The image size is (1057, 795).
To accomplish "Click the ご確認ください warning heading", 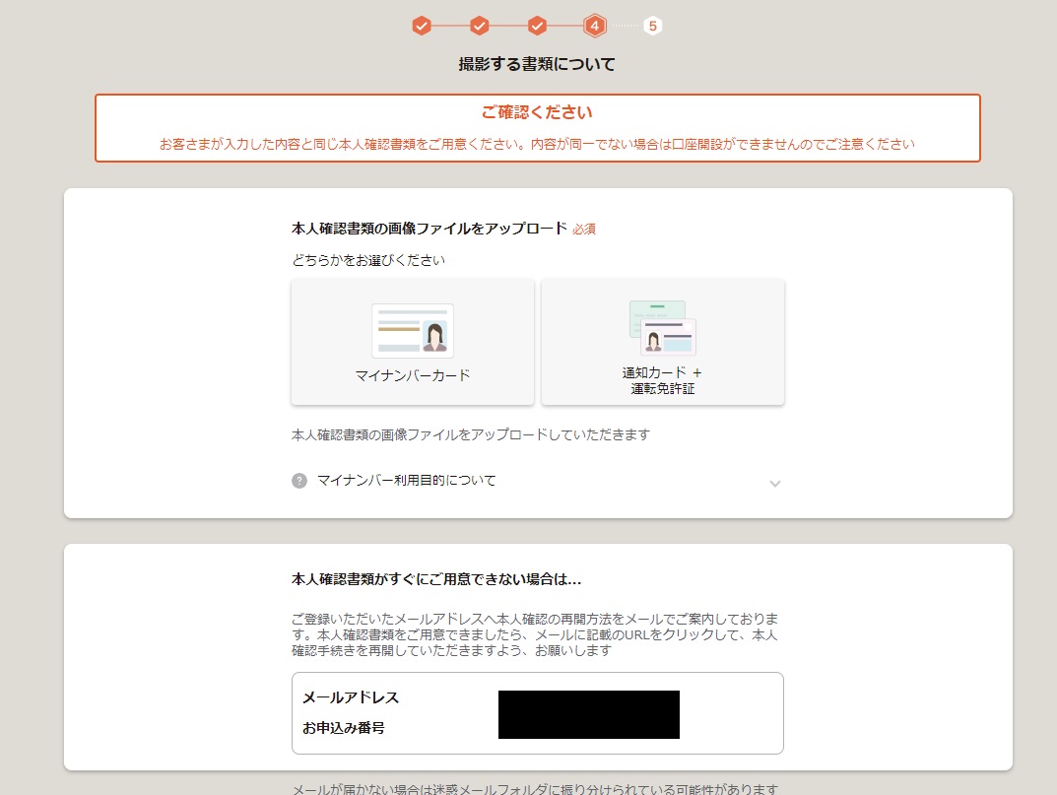I will 537,112.
